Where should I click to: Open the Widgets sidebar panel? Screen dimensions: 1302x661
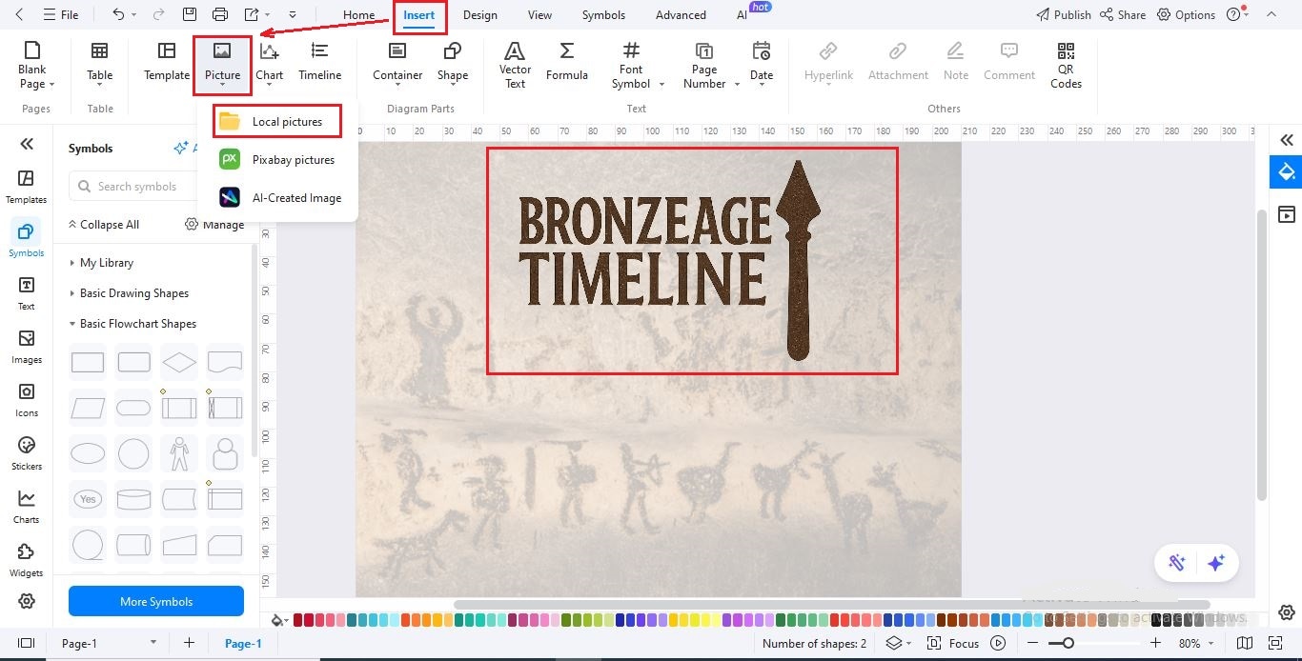26,560
